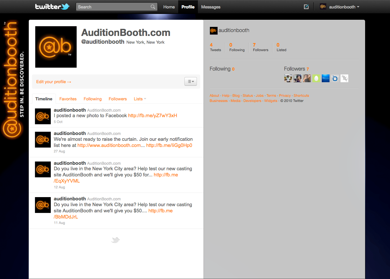Open the Privacy footer link
This screenshot has width=390, height=279.
coord(285,95)
